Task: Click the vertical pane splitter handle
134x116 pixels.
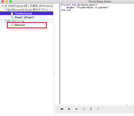Action: pos(54,74)
